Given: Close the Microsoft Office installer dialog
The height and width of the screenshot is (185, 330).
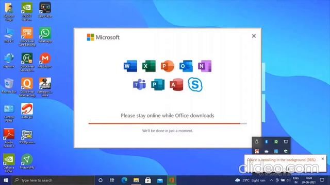Looking at the screenshot, I should [x=254, y=36].
